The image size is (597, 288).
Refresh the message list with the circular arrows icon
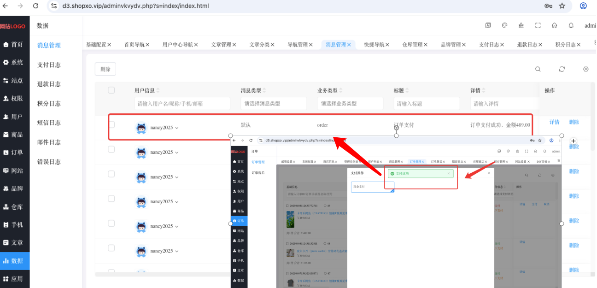click(562, 69)
